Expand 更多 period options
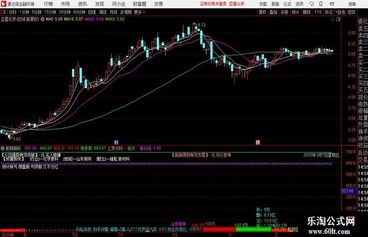The width and height of the screenshot is (368, 237). click(x=139, y=12)
